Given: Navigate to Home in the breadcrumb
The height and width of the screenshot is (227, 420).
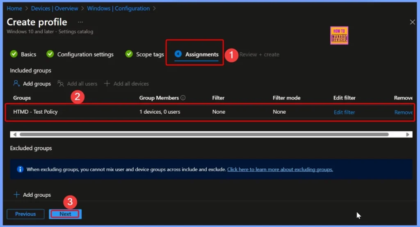Looking at the screenshot, I should 14,8.
